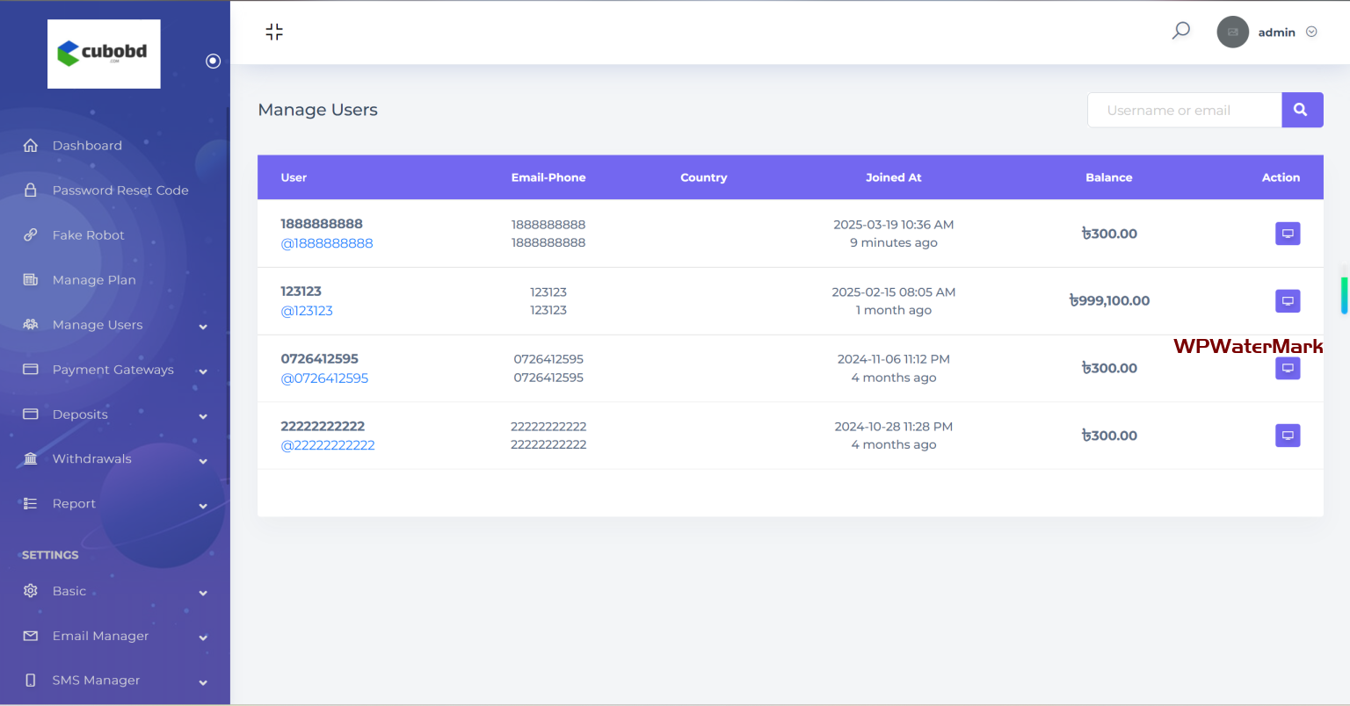This screenshot has width=1350, height=706.
Task: Follow the @123123 user link
Action: pyautogui.click(x=307, y=311)
